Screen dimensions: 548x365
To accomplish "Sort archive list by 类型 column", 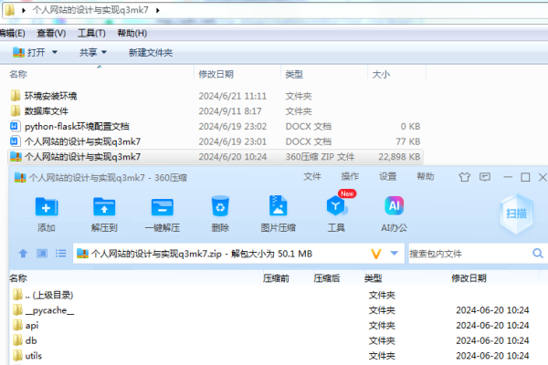I will click(373, 278).
